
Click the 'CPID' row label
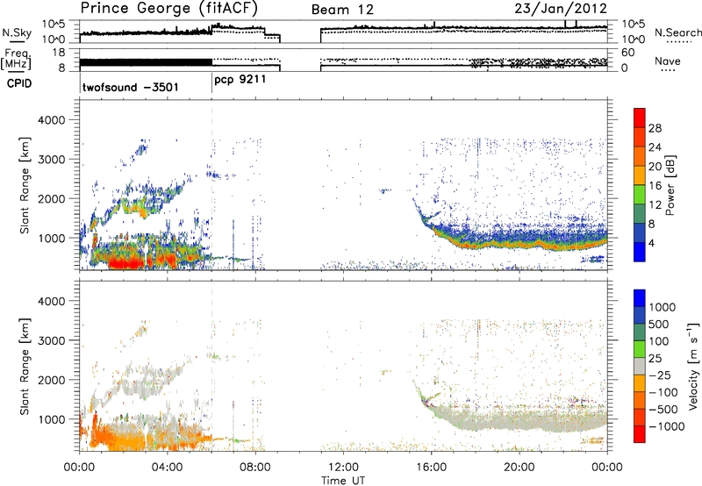point(19,83)
